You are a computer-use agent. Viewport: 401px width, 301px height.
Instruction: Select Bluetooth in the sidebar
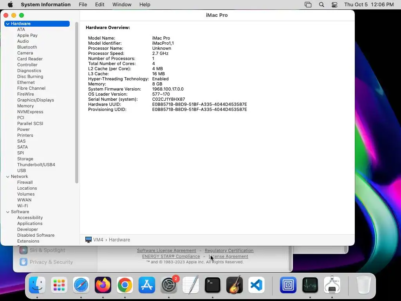27,47
